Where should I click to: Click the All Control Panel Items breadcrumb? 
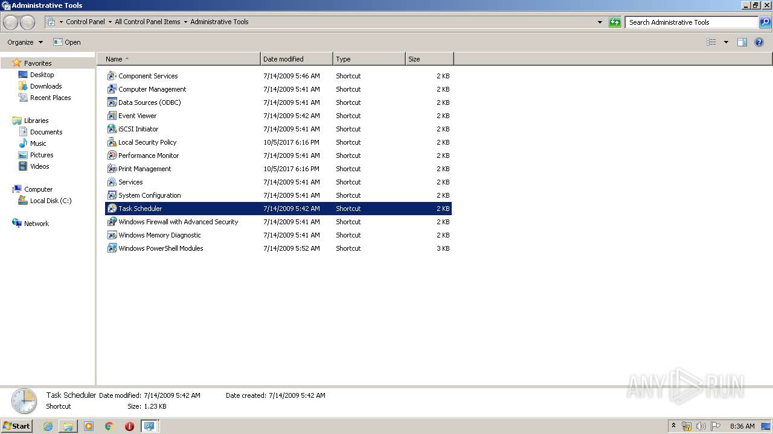147,22
